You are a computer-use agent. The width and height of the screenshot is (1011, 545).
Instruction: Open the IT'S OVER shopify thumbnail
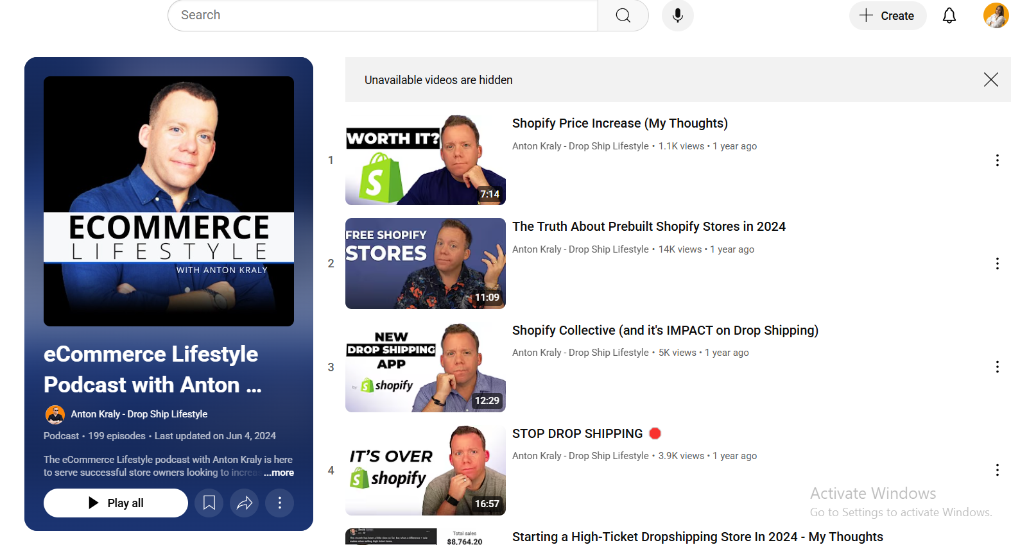(x=426, y=470)
